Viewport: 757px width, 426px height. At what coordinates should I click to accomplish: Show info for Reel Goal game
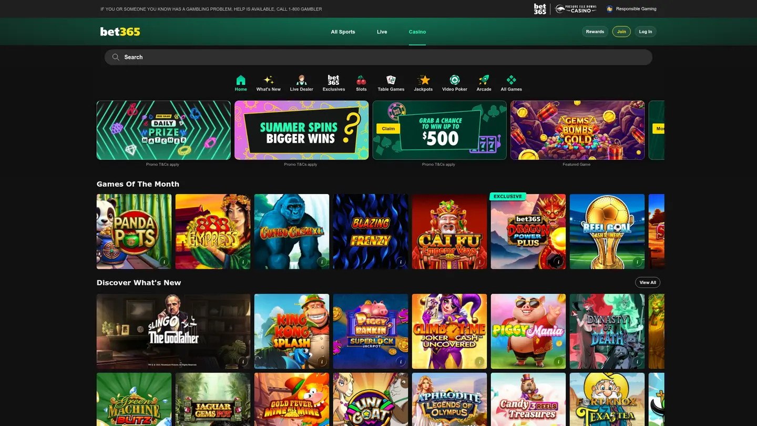(637, 261)
